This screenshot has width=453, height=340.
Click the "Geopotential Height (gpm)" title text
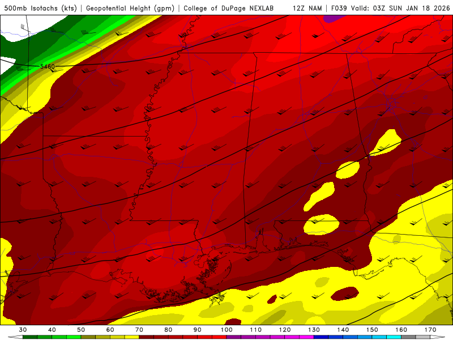pos(130,8)
